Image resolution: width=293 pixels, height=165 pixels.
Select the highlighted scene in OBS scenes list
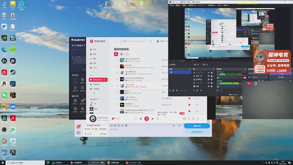[180, 72]
